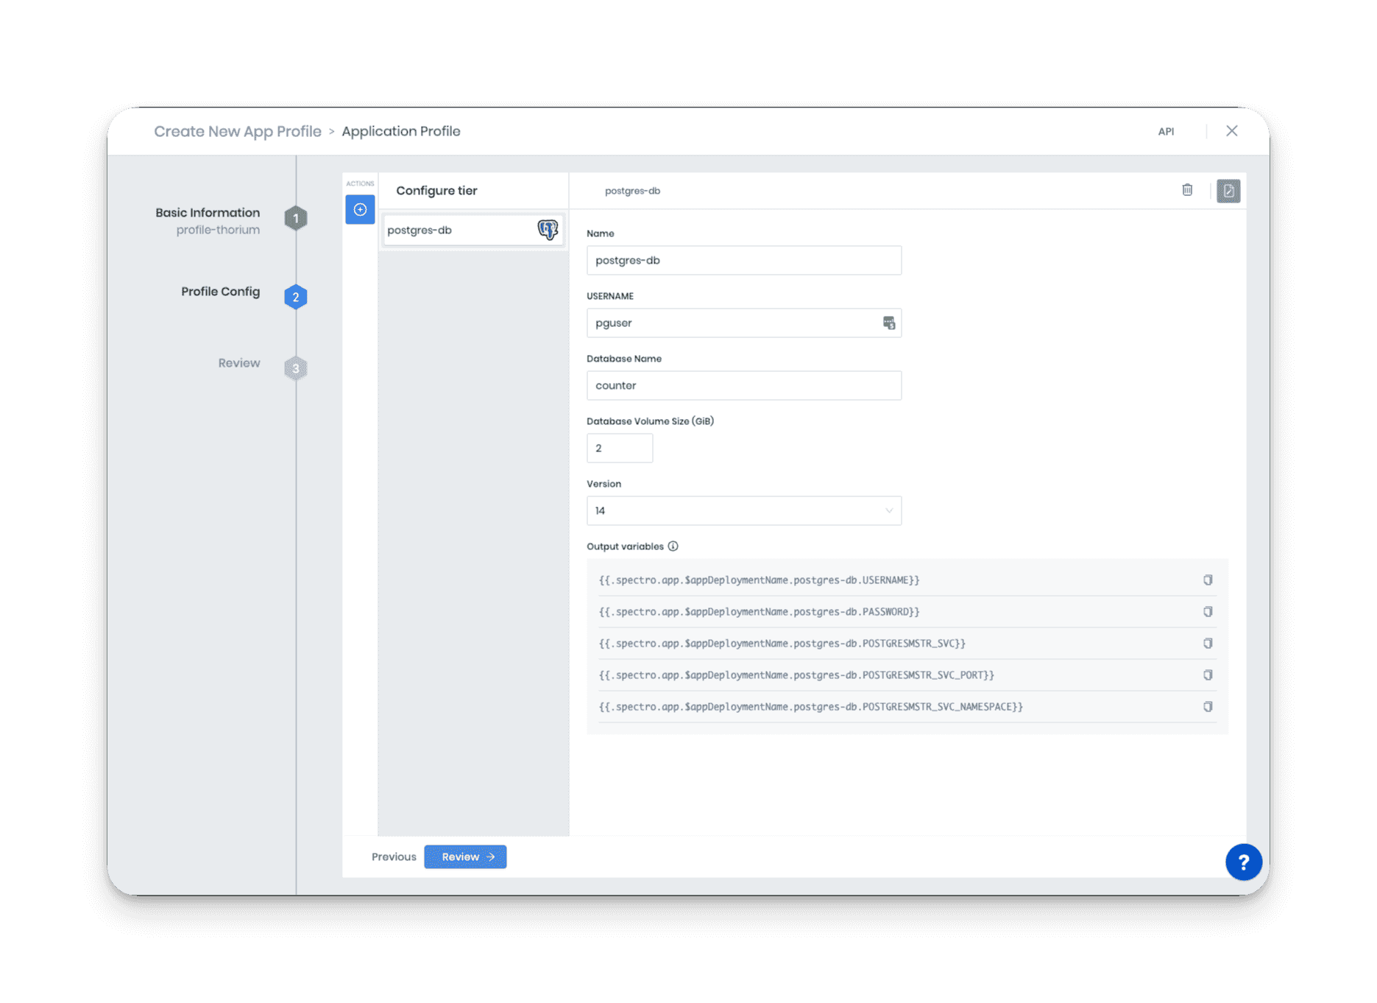Copy the POSTGRESMSTR_SVC_NAMESPACE output variable
This screenshot has width=1377, height=1003.
coord(1208,707)
